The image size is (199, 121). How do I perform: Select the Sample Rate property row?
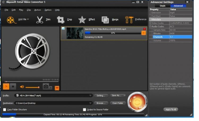point(171,30)
